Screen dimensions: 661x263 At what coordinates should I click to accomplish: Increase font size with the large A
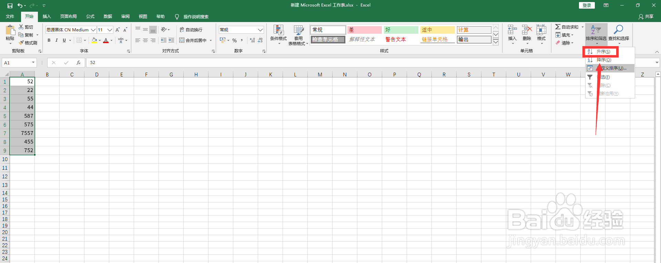(118, 30)
